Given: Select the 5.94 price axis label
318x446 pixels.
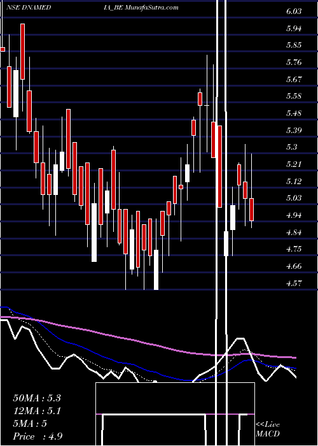Looking at the screenshot, I should pyautogui.click(x=294, y=29).
